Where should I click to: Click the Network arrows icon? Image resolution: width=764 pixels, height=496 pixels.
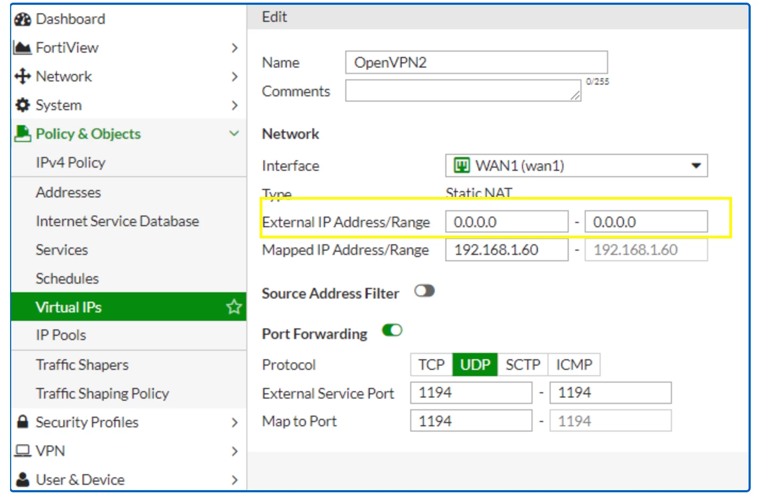tap(23, 77)
